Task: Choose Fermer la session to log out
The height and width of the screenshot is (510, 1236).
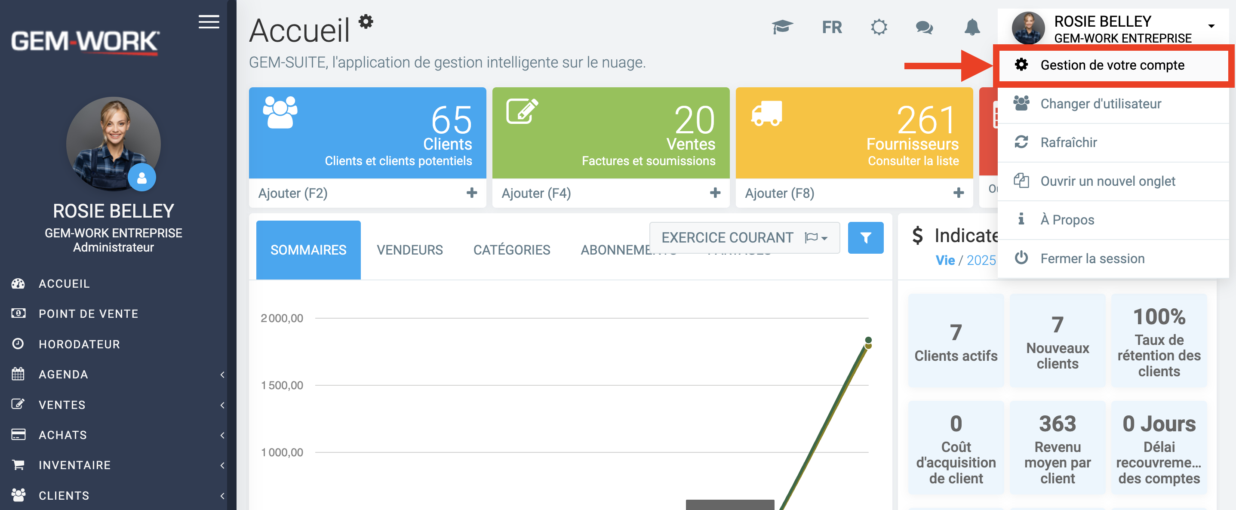Action: (1092, 258)
